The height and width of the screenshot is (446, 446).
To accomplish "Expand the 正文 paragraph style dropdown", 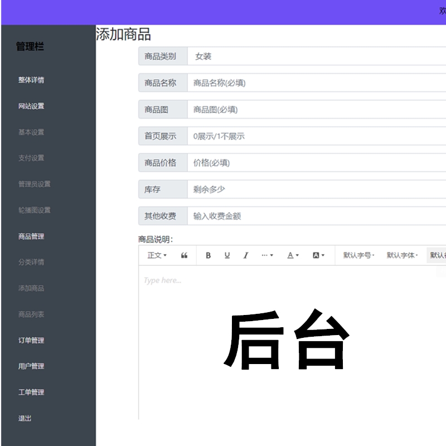I will point(157,255).
